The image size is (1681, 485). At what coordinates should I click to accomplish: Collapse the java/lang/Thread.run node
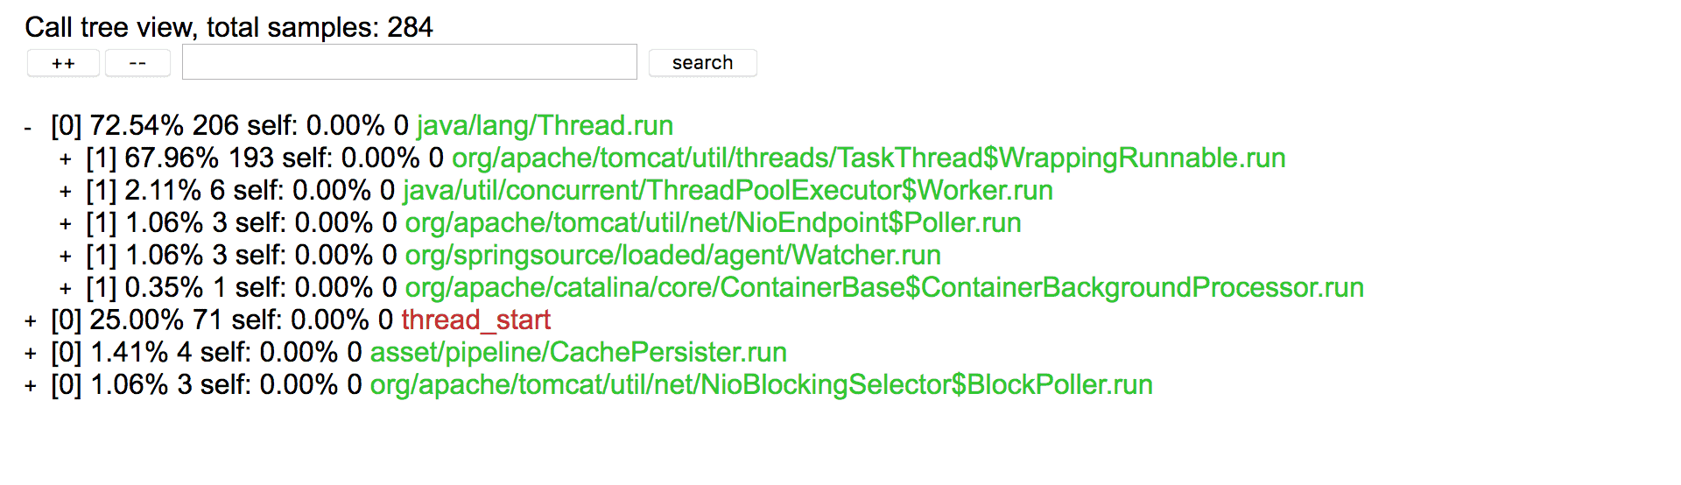click(28, 128)
